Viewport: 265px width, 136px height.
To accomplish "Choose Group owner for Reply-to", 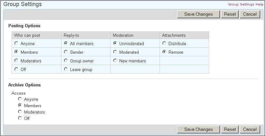I will 66,60.
